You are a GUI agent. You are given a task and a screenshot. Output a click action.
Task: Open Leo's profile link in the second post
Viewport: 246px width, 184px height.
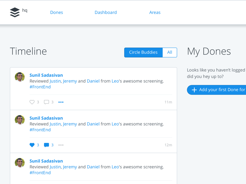[115, 124]
